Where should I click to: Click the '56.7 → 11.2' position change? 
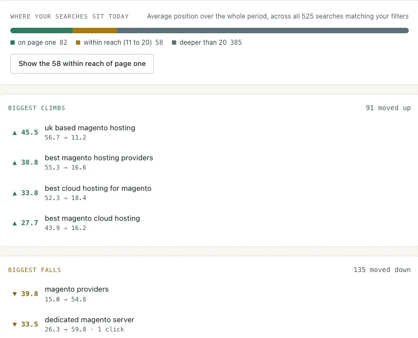click(65, 137)
